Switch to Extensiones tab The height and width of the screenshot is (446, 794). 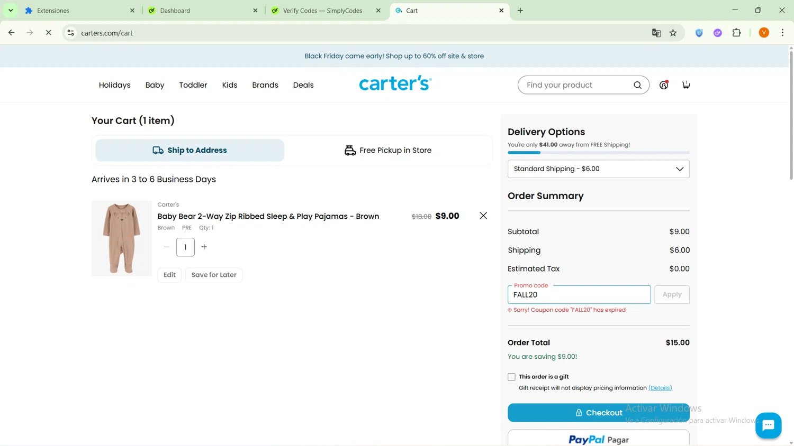tap(79, 11)
